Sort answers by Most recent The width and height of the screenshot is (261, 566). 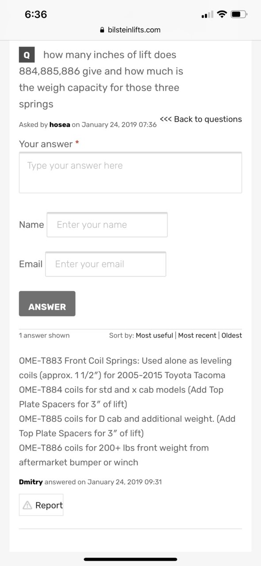click(197, 335)
